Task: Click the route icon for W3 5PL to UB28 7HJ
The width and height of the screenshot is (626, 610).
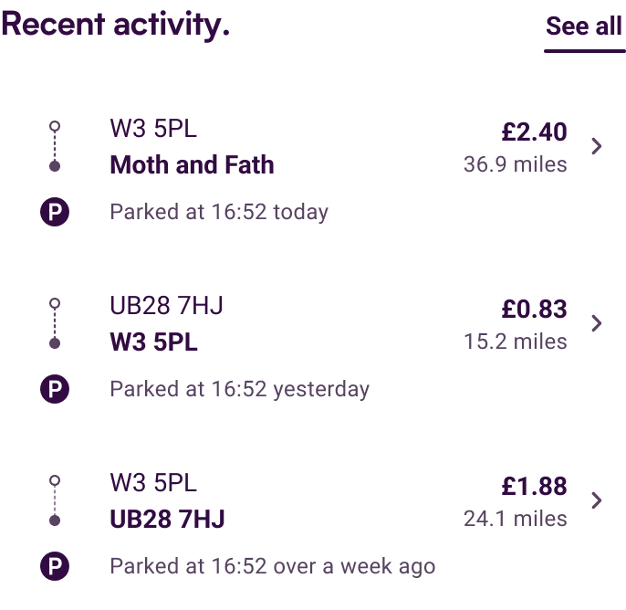Action: pyautogui.click(x=55, y=500)
